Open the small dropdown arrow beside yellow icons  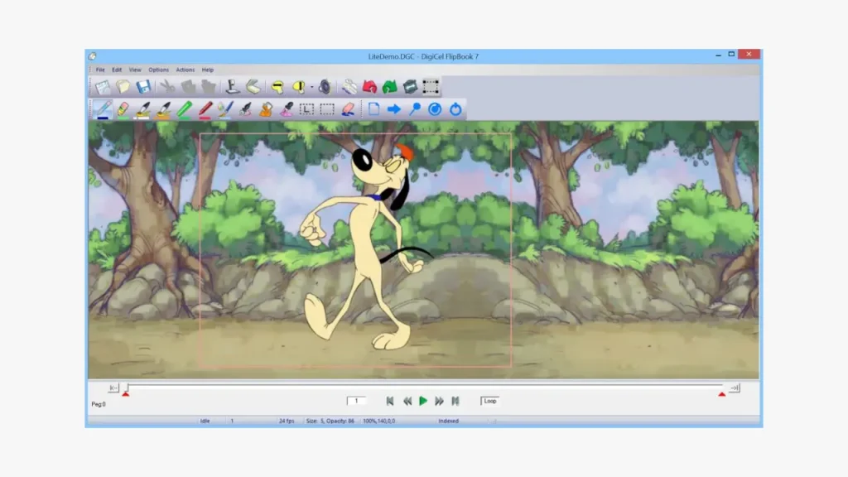pos(311,87)
